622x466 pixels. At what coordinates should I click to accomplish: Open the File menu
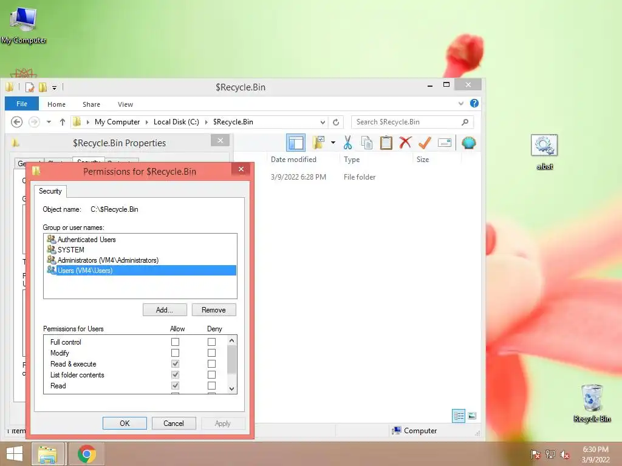22,104
